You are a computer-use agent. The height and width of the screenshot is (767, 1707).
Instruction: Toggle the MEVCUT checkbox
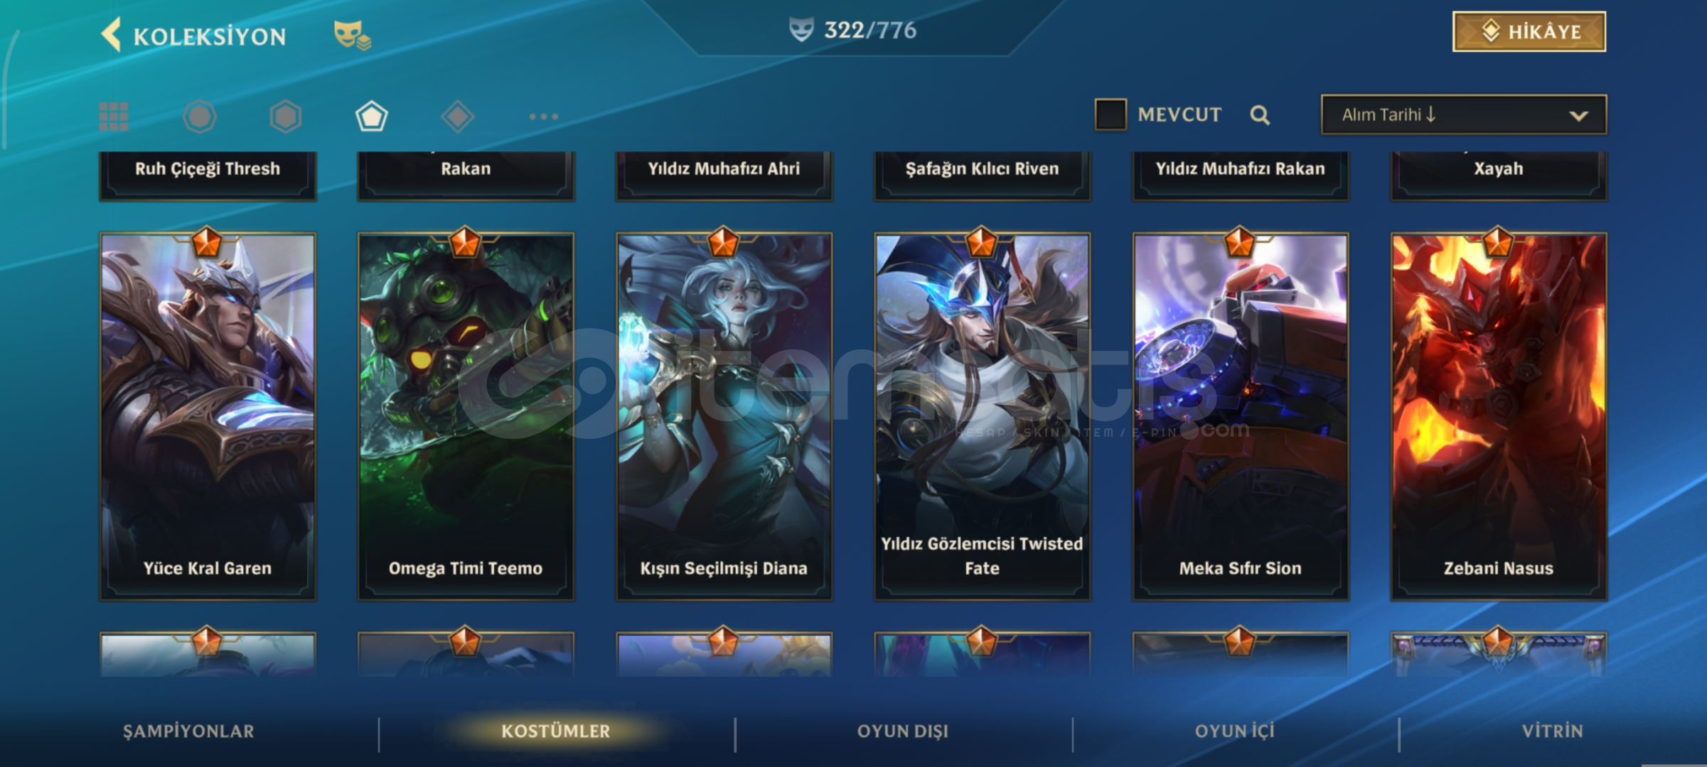pos(1111,114)
